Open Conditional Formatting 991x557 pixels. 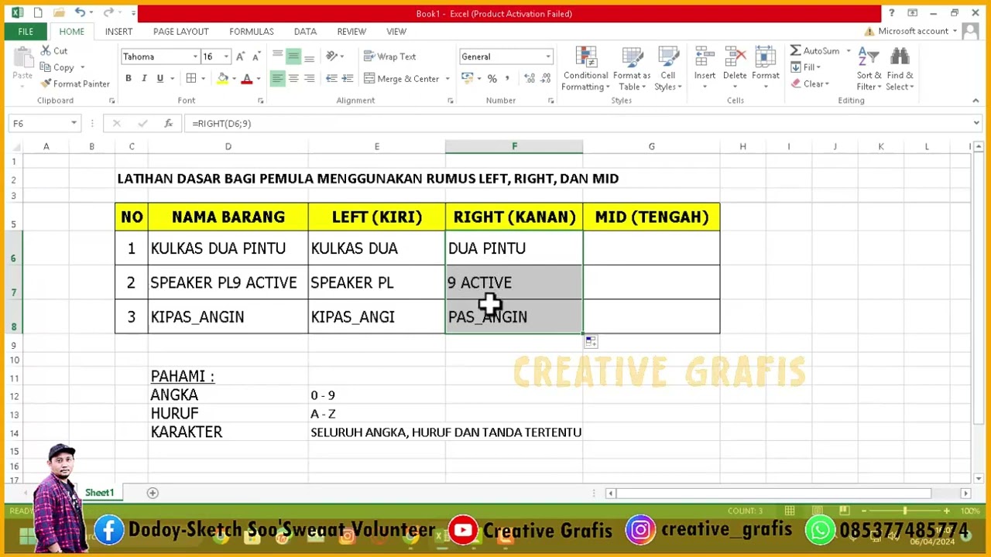[x=585, y=69]
